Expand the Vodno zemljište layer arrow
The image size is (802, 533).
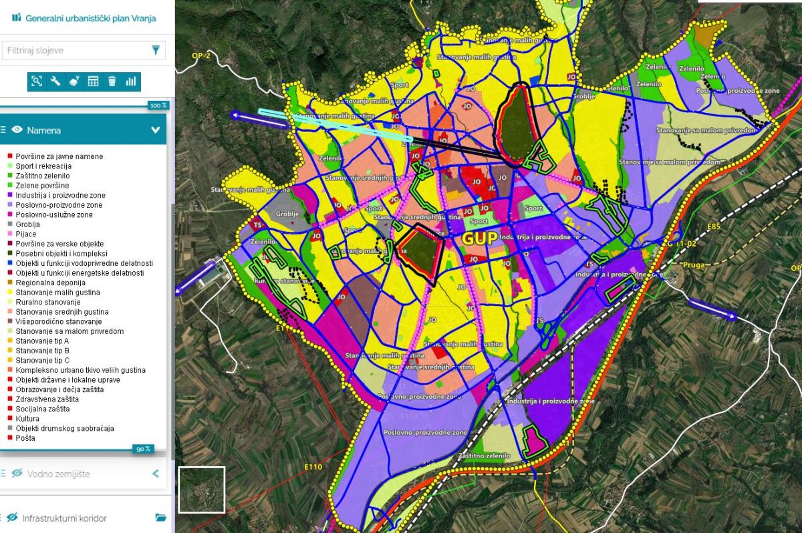click(156, 474)
